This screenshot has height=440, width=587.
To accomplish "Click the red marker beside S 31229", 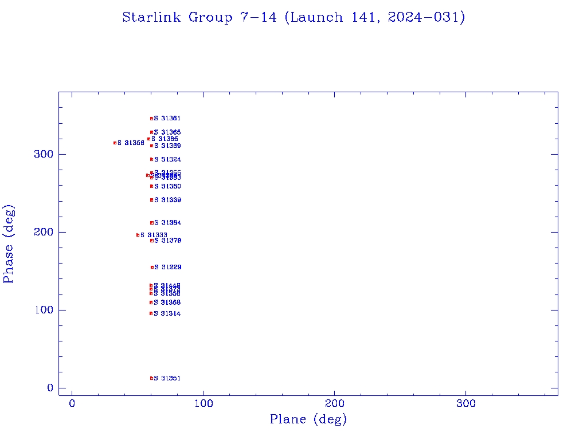I will (x=152, y=267).
